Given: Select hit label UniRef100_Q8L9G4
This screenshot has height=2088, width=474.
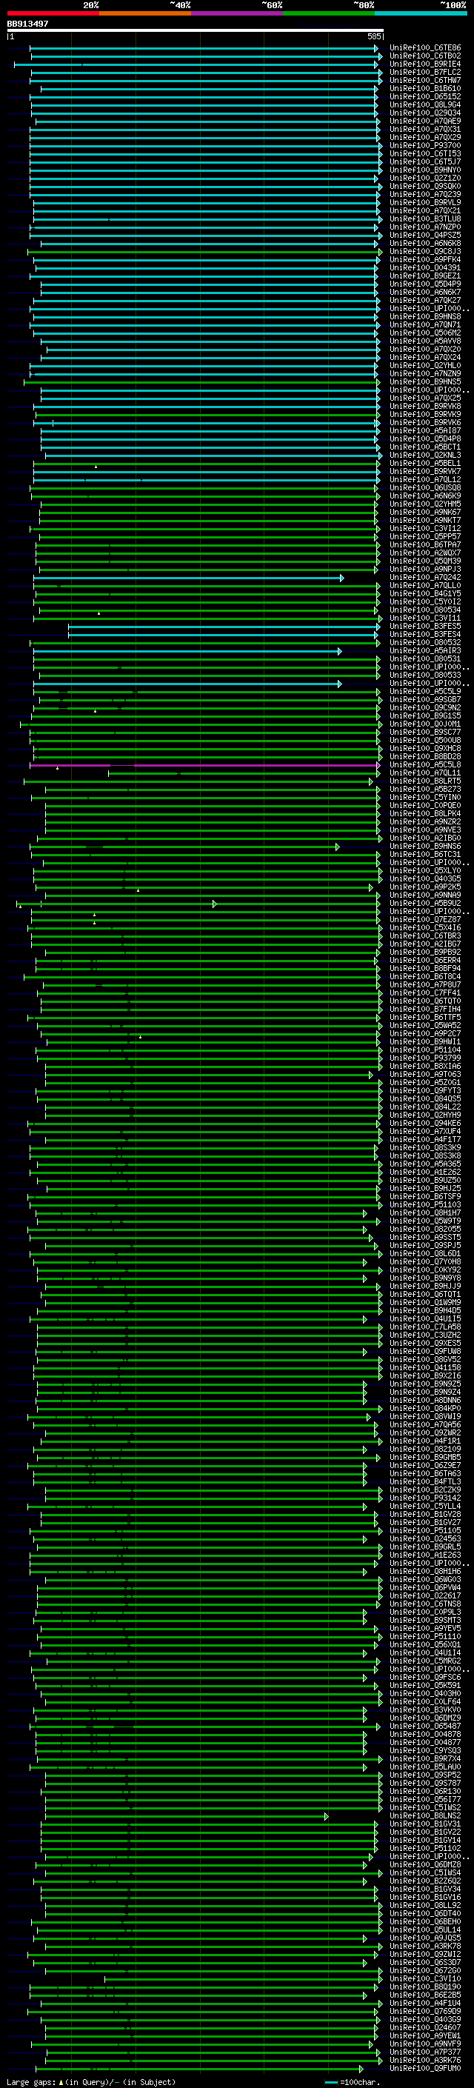Looking at the screenshot, I should 424,104.
